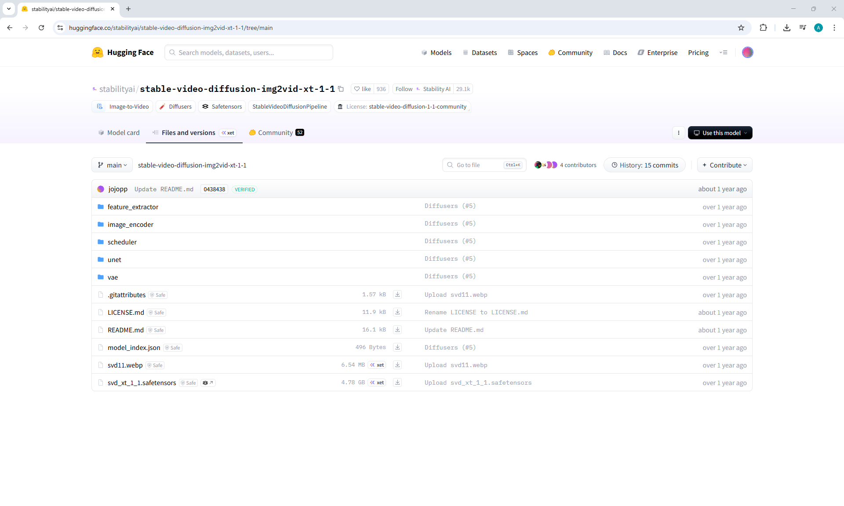
Task: View the 4 contributors
Action: [565, 165]
